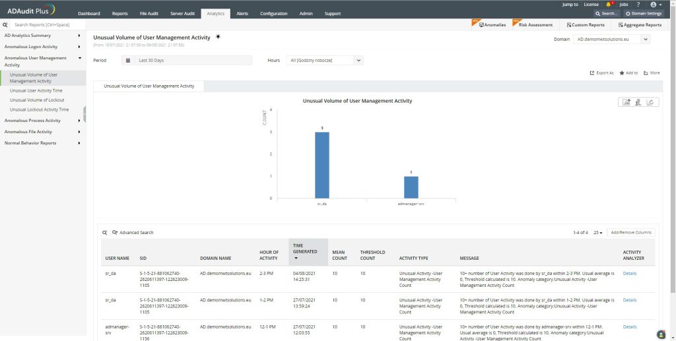Open the help question mark icon
The width and height of the screenshot is (676, 341).
tap(638, 4)
